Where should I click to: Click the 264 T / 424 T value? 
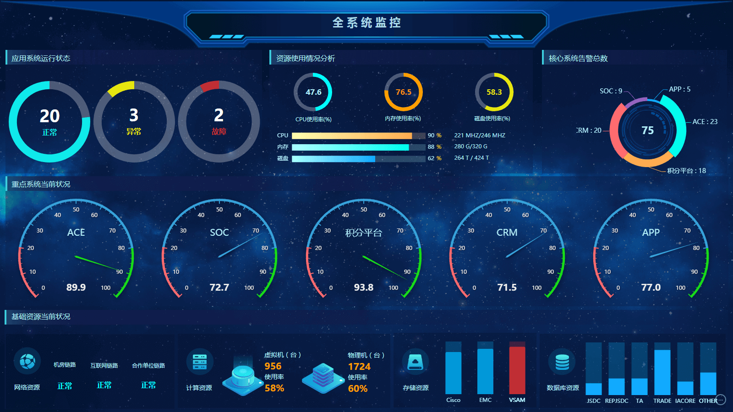(x=471, y=158)
